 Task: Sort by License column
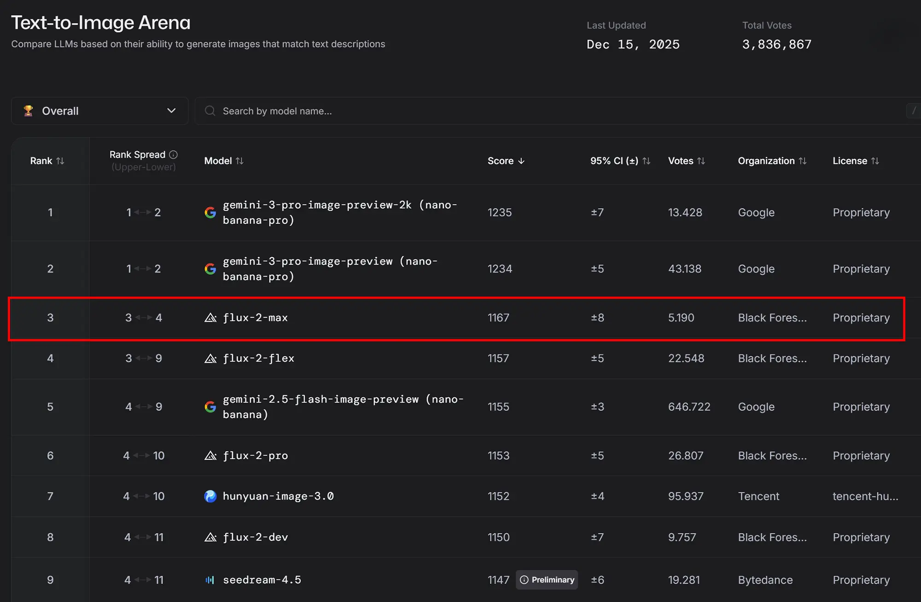click(x=875, y=161)
